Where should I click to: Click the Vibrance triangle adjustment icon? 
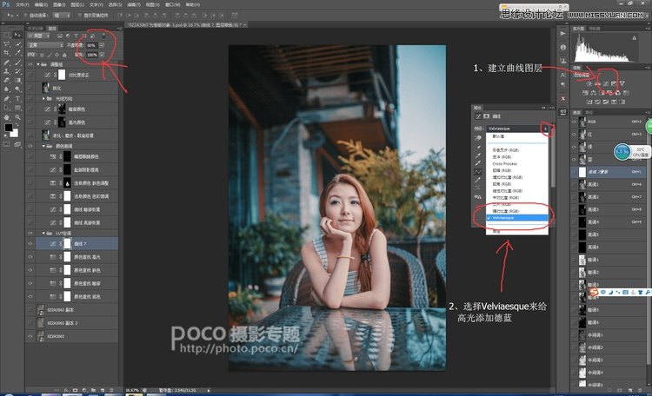coord(622,83)
